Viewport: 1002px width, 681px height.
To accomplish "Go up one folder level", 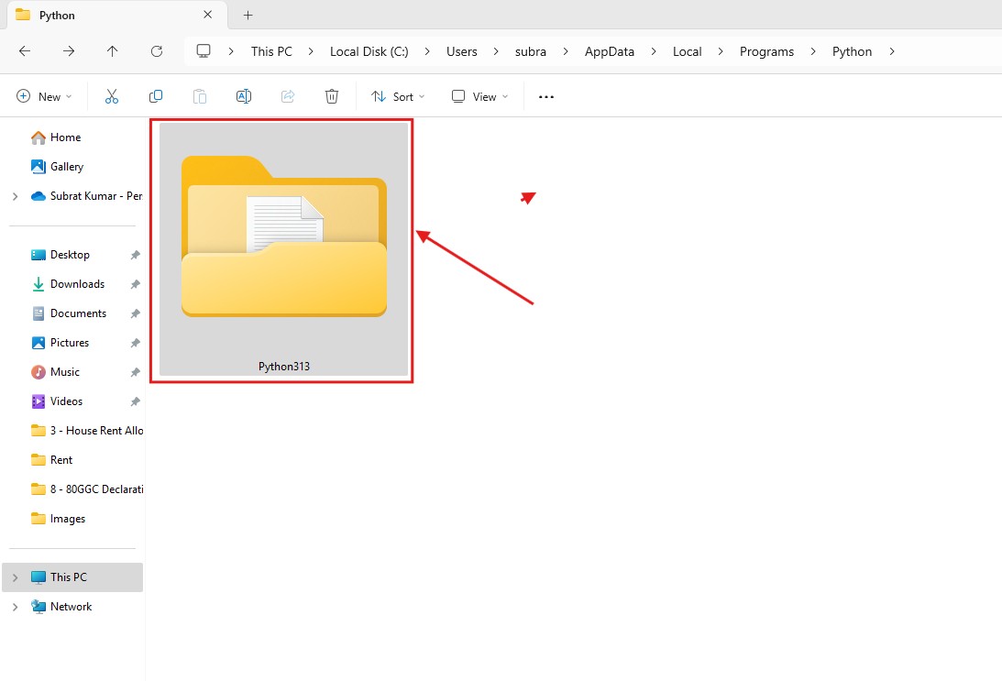I will click(x=113, y=51).
